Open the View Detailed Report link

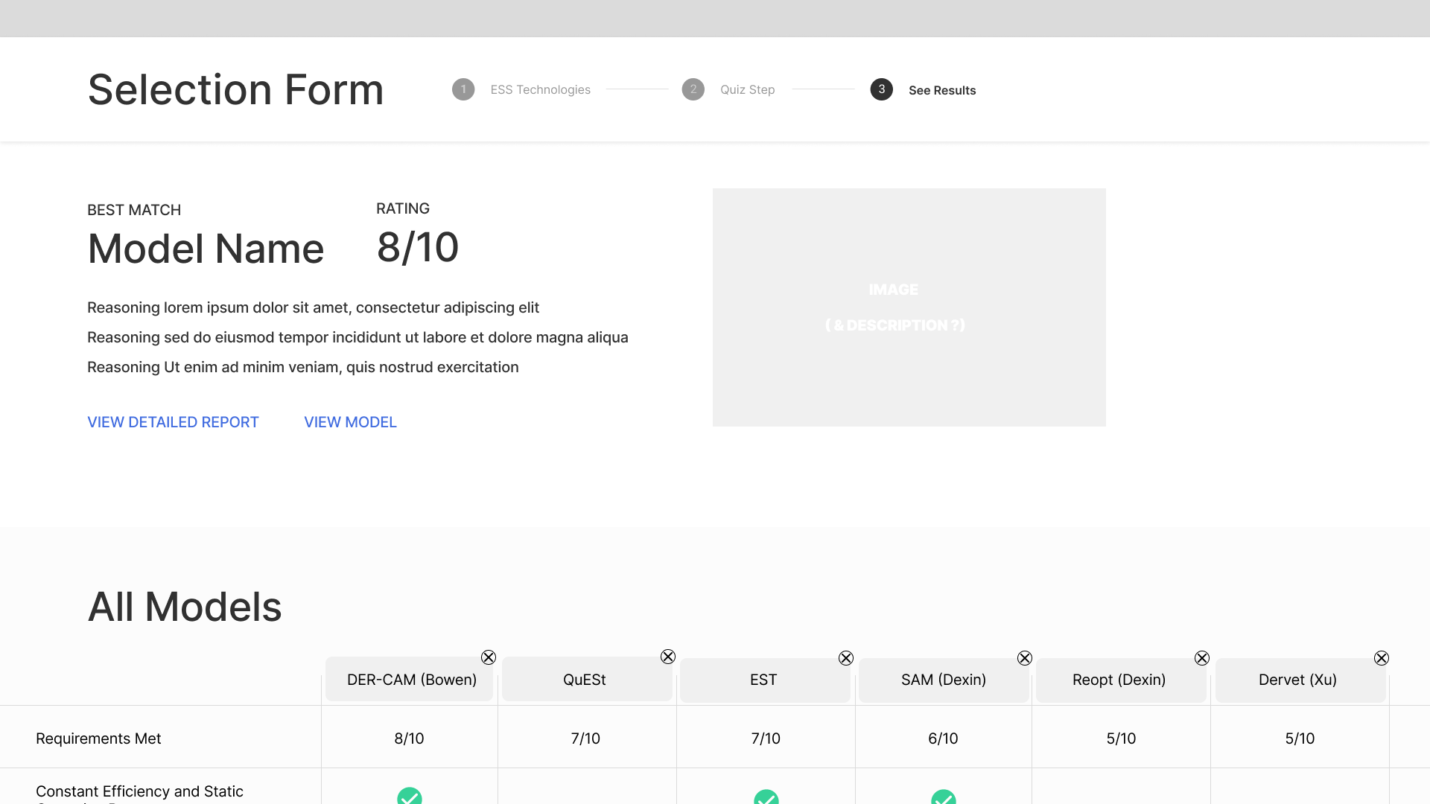[x=173, y=422]
